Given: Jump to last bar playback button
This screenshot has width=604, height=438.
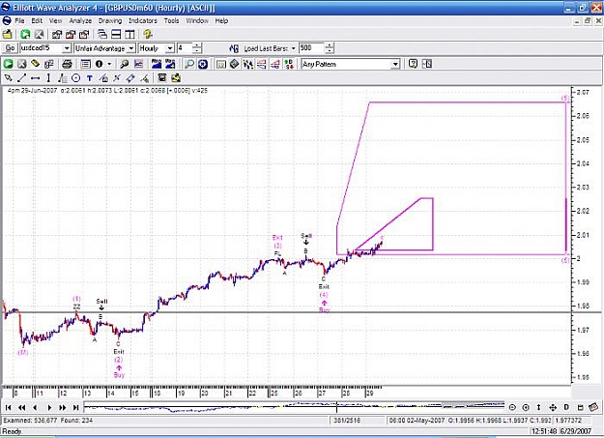Looking at the screenshot, I should coord(76,407).
